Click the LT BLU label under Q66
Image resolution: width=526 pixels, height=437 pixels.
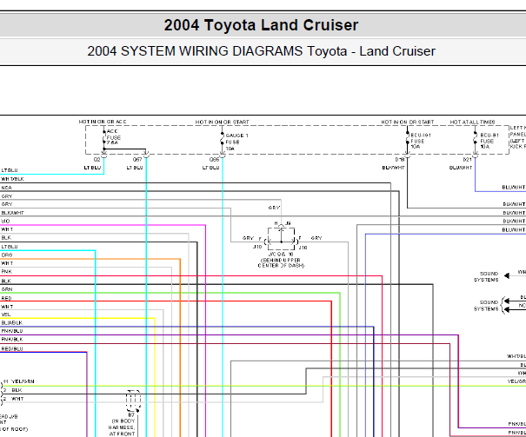point(211,168)
